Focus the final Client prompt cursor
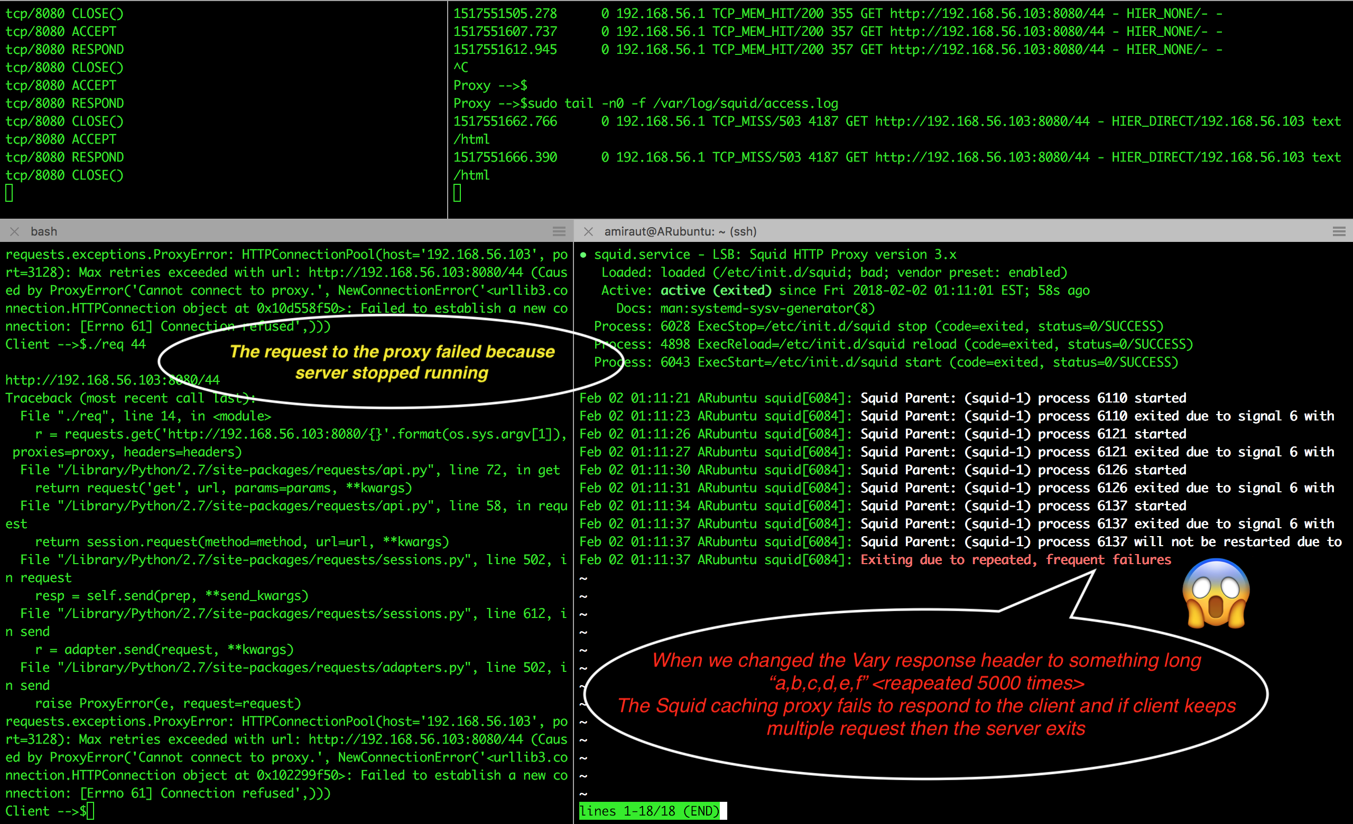The height and width of the screenshot is (824, 1353). [x=90, y=811]
